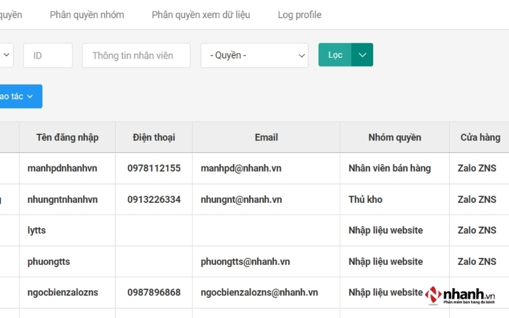This screenshot has width=509, height=318.
Task: Select username lytts
Action: pos(37,230)
